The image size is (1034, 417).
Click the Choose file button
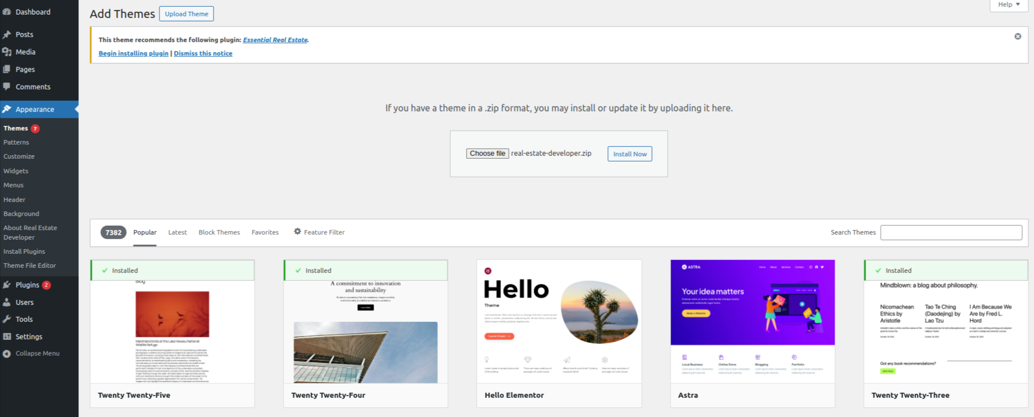[x=487, y=154]
